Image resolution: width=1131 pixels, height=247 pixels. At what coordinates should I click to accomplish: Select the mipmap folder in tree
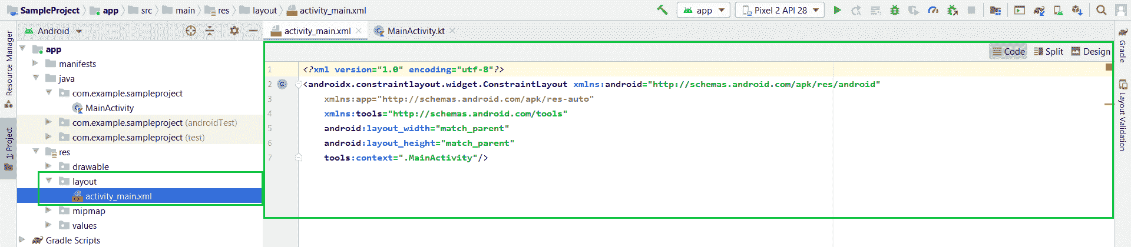point(88,211)
